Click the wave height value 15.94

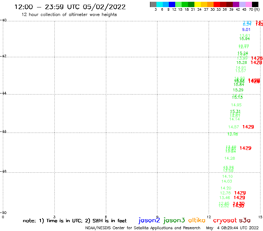[x=245, y=39]
